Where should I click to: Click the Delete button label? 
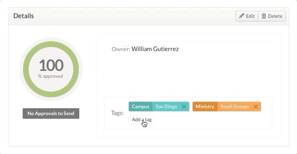pyautogui.click(x=275, y=16)
